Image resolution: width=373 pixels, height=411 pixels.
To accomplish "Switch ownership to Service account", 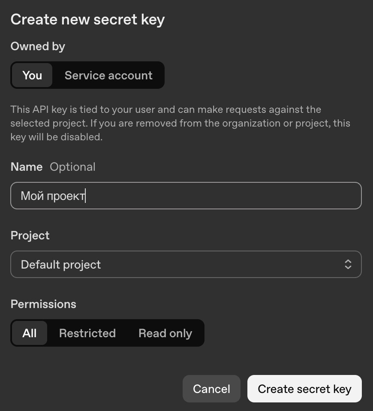I will 108,76.
